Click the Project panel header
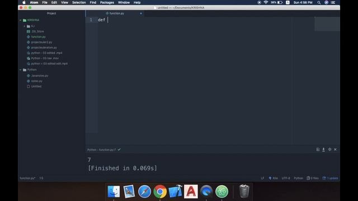The image size is (358, 201). tap(51, 13)
